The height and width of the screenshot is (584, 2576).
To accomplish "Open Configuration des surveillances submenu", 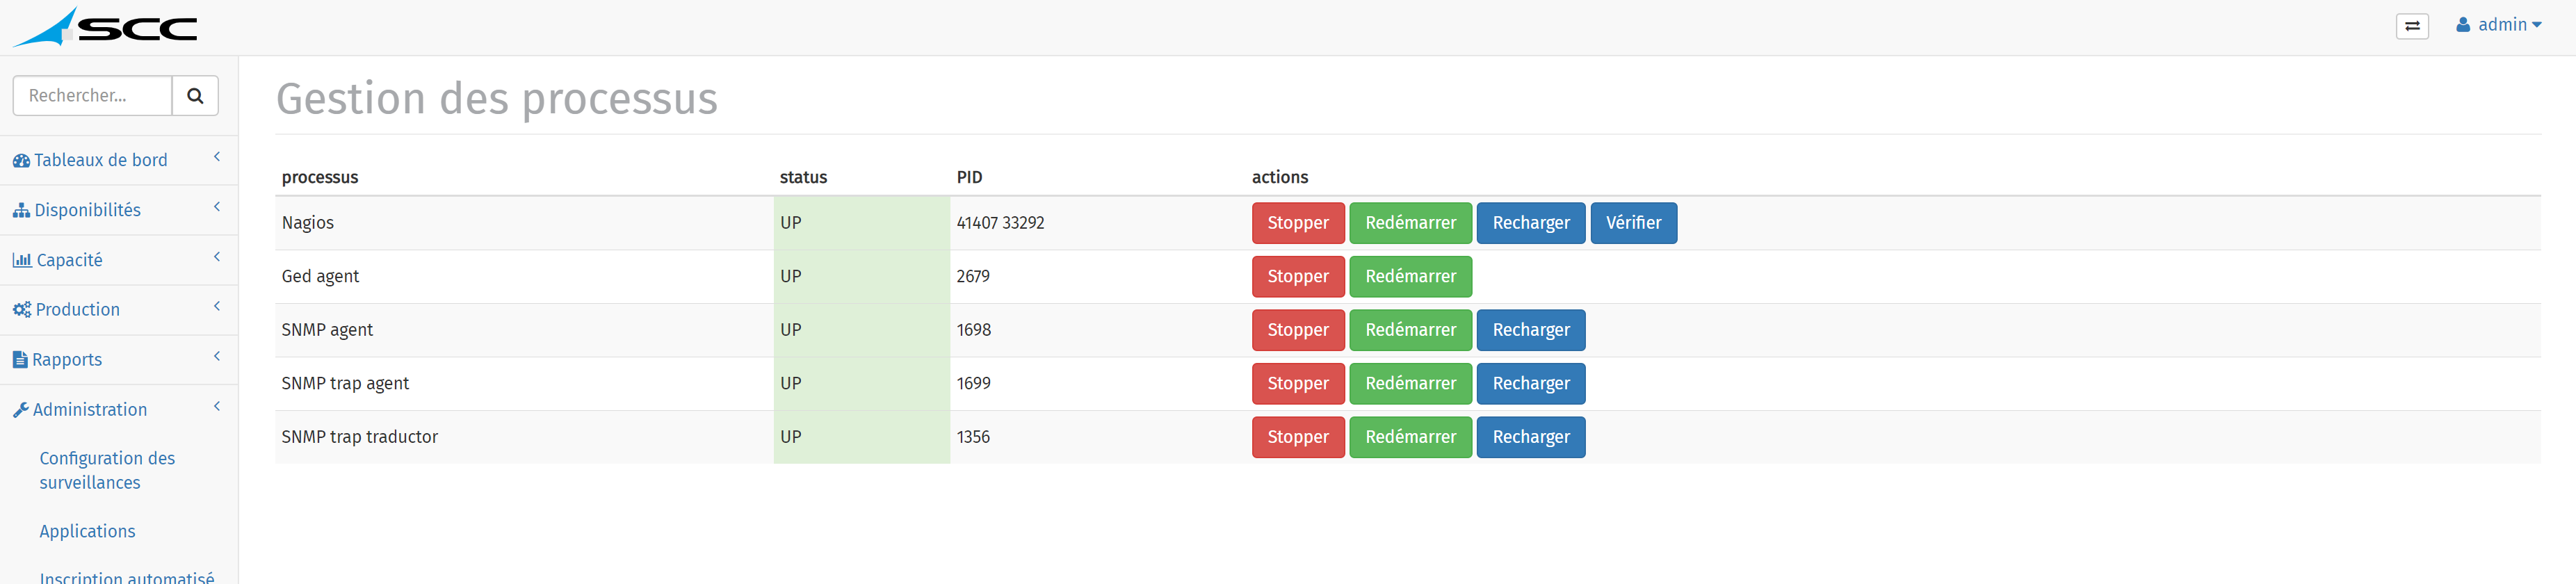I will pyautogui.click(x=107, y=470).
